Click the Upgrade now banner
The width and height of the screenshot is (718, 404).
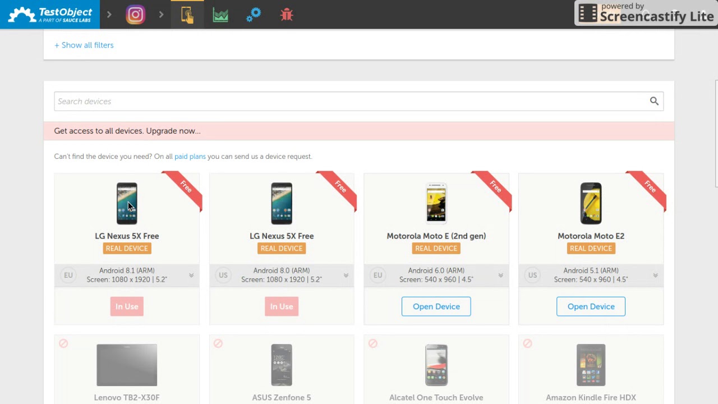click(x=358, y=131)
